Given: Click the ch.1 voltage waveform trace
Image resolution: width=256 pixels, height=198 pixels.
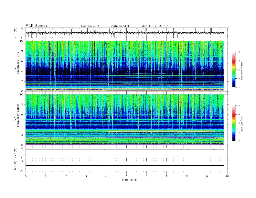Looking at the screenshot, I should [124, 33].
